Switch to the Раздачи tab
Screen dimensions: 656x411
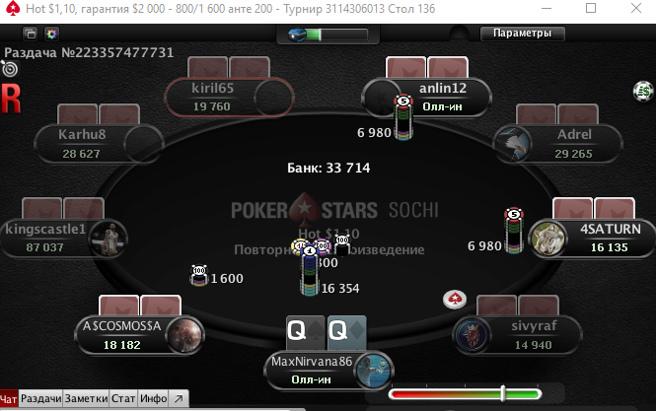(x=41, y=398)
